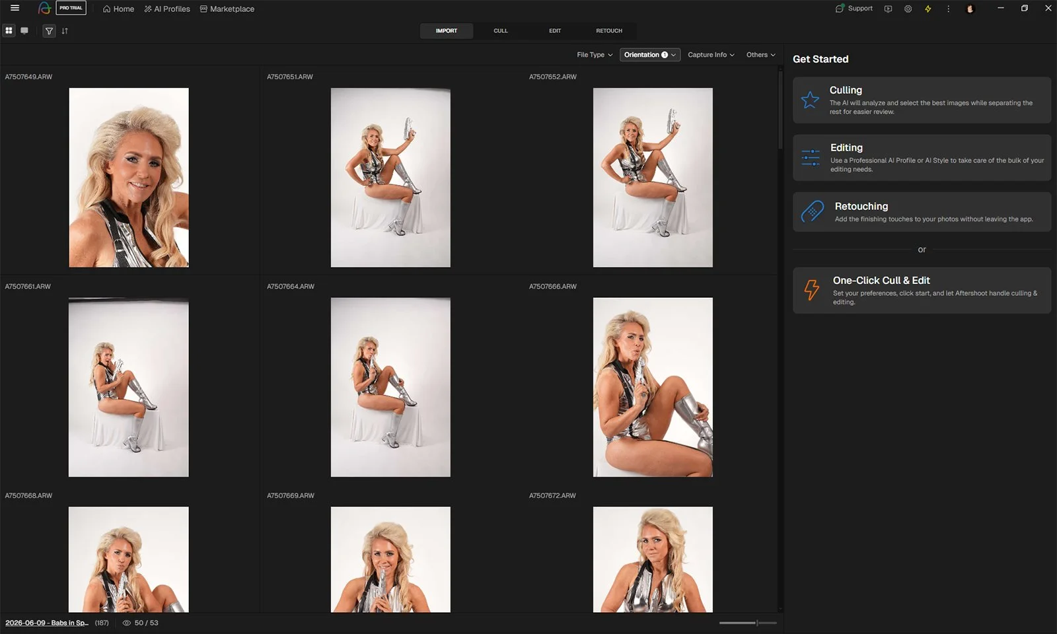Open the video tutorials icon
Screen dimensions: 1057x634
888,9
